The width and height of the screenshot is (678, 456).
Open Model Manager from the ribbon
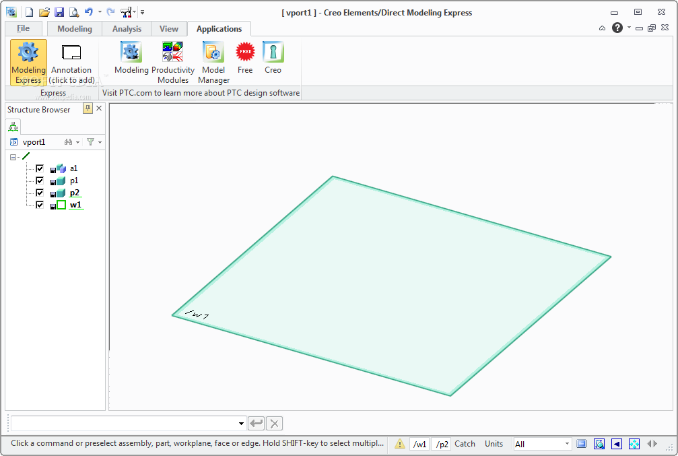(x=213, y=62)
